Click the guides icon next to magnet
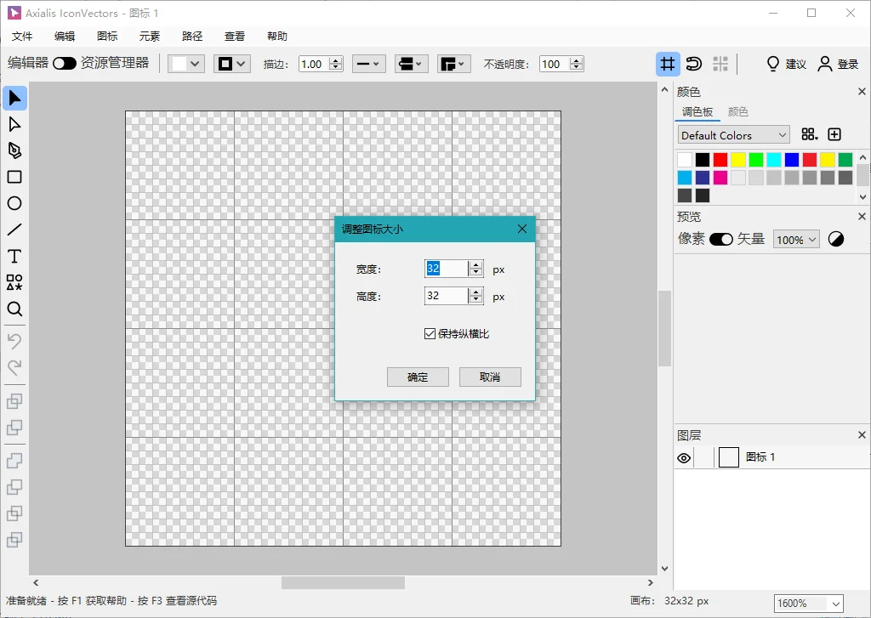The width and height of the screenshot is (871, 618). pos(720,64)
